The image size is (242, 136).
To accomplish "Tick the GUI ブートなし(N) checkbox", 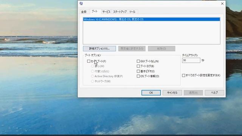I will point(138,61).
